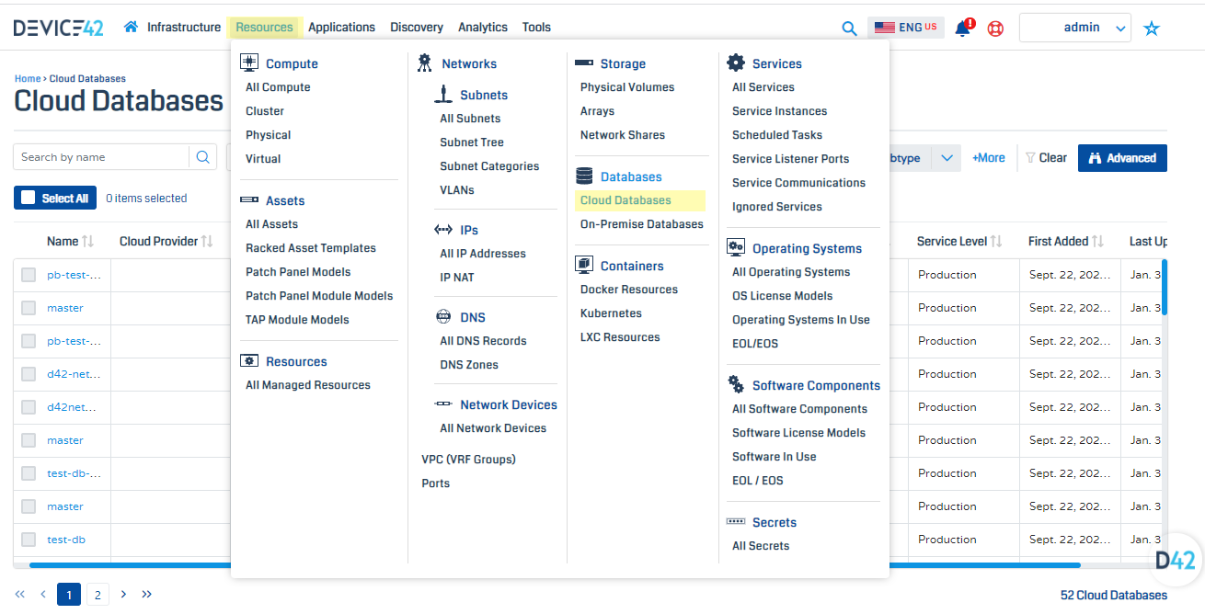Focus the Search by name field
Image resolution: width=1205 pixels, height=614 pixels.
pyautogui.click(x=101, y=157)
